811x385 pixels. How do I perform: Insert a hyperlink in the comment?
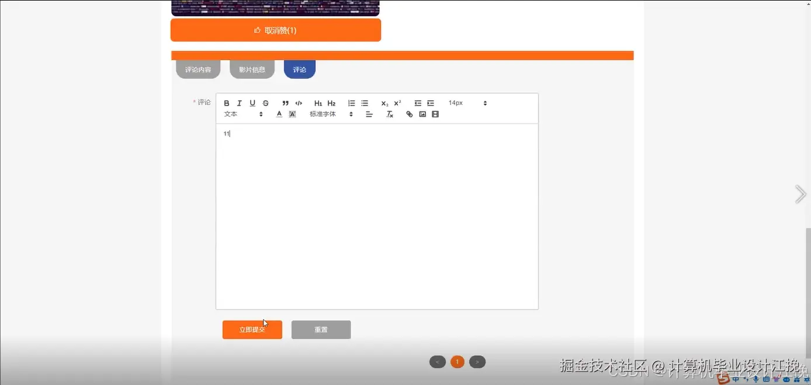[410, 114]
